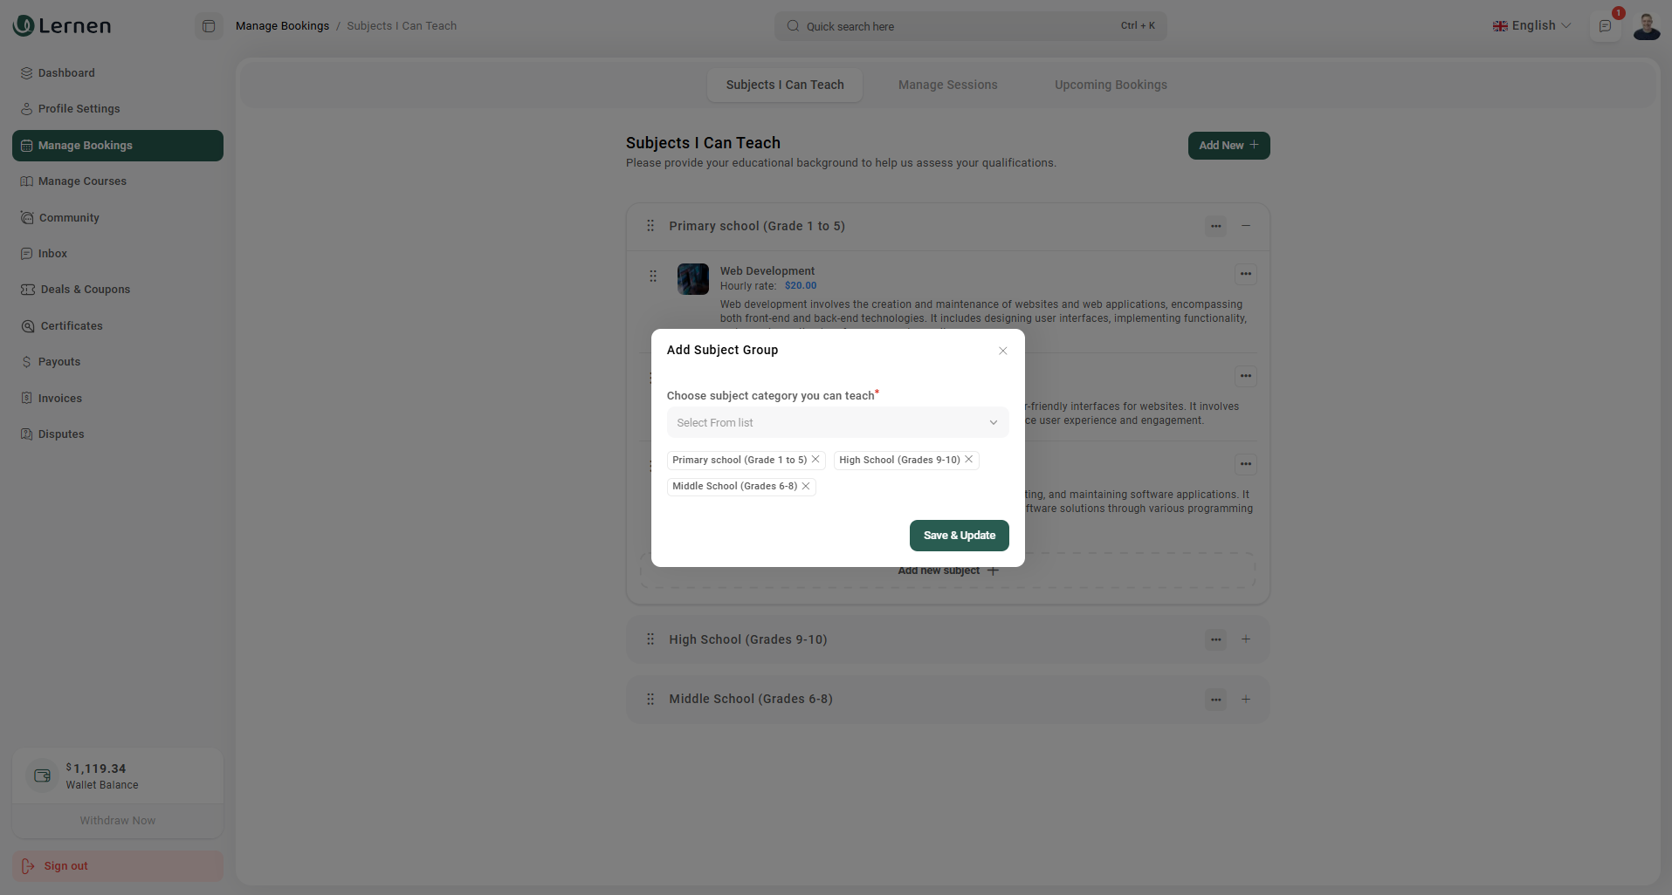This screenshot has width=1672, height=895.
Task: Toggle the sidebar collapse icon
Action: (209, 26)
